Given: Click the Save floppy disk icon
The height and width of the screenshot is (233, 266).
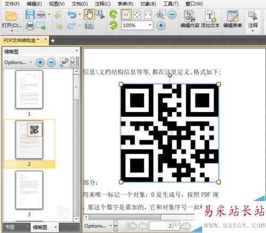Looking at the screenshot, I should (30, 14).
